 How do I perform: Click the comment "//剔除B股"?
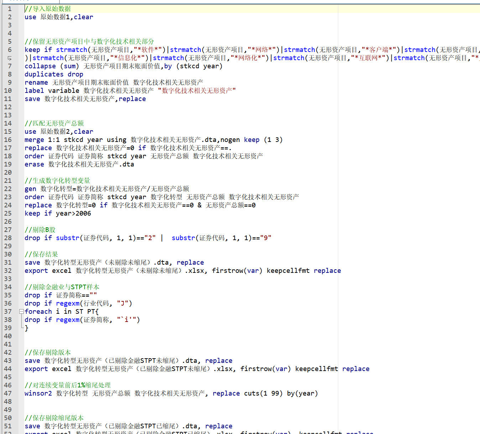40,229
